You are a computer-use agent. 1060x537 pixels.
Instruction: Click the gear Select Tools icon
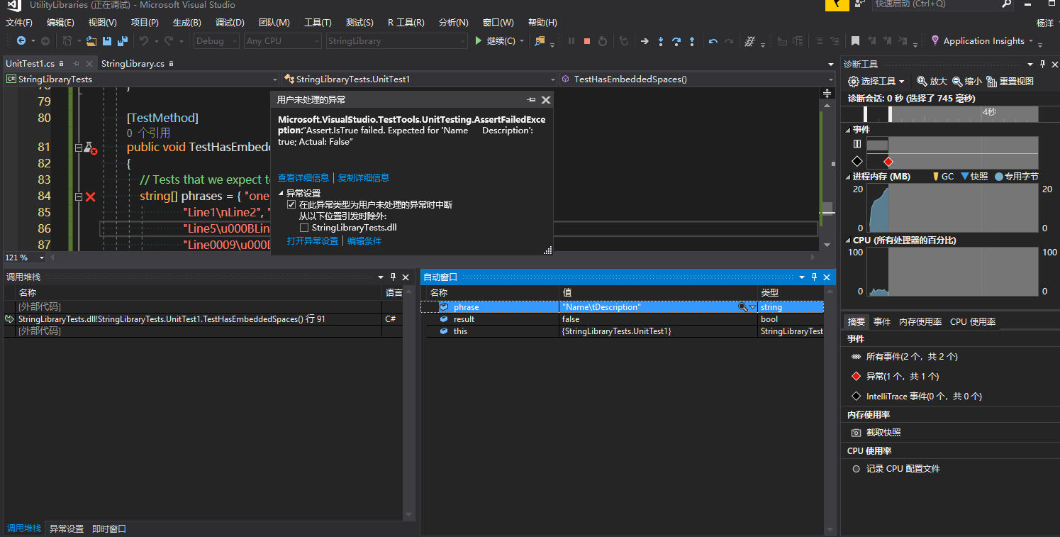[854, 82]
